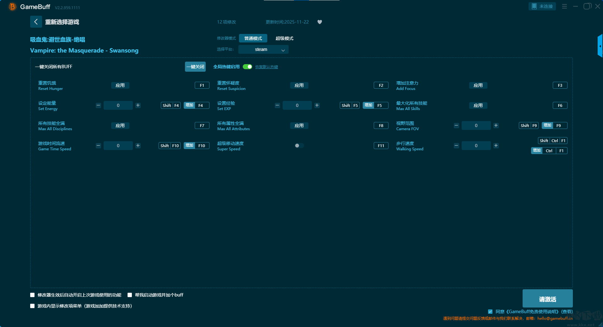The height and width of the screenshot is (327, 603).
Task: Click minus icon for Set EXP
Action: point(277,105)
